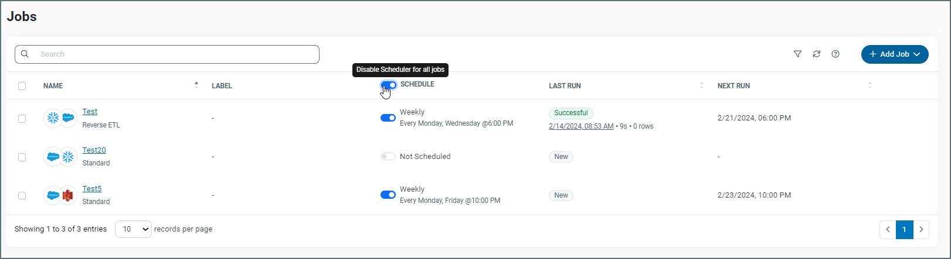Image resolution: width=951 pixels, height=259 pixels.
Task: Open the help question mark icon
Action: (835, 54)
